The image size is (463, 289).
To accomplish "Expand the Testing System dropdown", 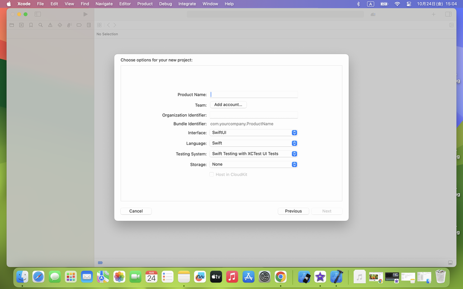I will [x=254, y=154].
